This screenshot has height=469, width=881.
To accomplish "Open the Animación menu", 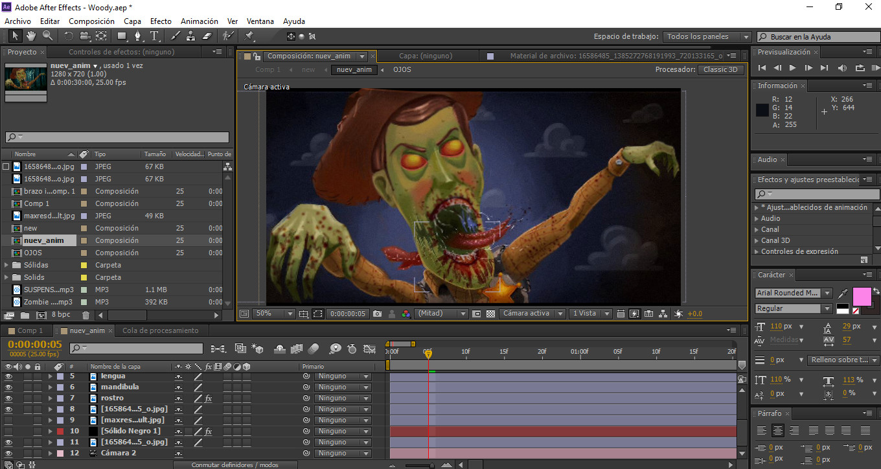I will pos(199,21).
